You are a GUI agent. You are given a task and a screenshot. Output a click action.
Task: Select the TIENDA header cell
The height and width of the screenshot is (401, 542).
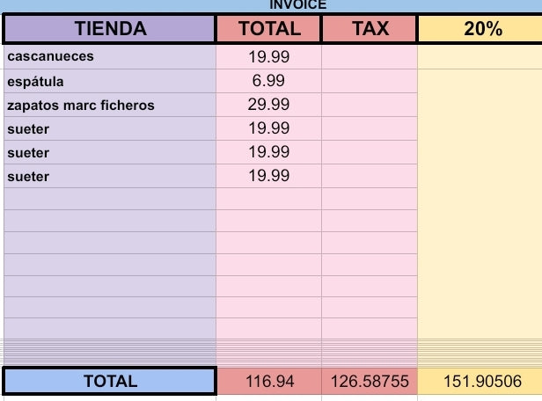click(x=110, y=29)
